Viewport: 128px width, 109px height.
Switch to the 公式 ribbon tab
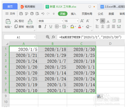[101, 14]
